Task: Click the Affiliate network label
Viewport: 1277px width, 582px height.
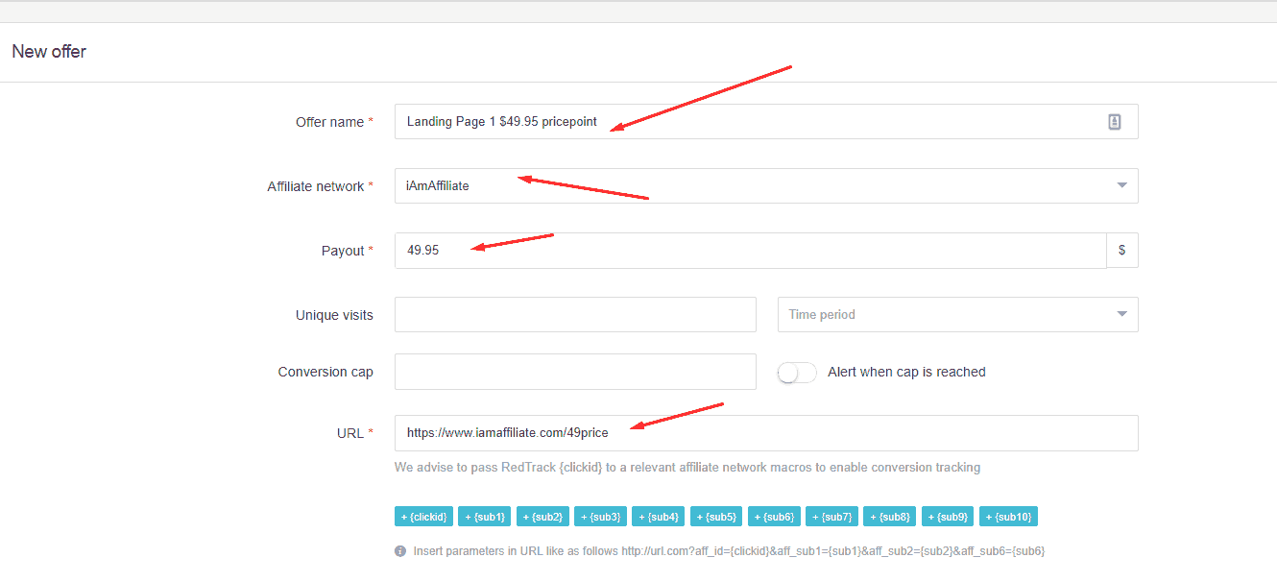Action: coord(315,186)
